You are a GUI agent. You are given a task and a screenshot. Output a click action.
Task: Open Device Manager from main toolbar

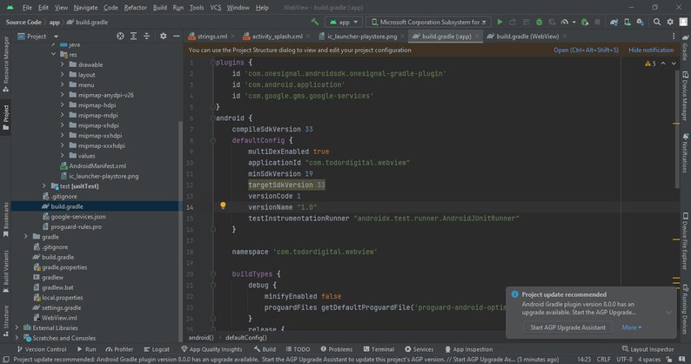point(627,22)
